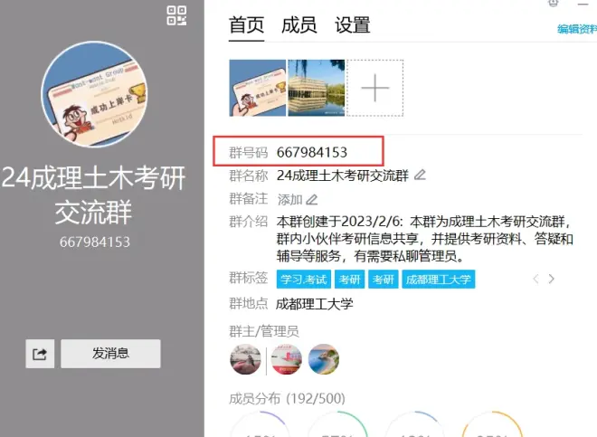
Task: Click pencil icon beside 群备注 添加
Action: pos(312,199)
